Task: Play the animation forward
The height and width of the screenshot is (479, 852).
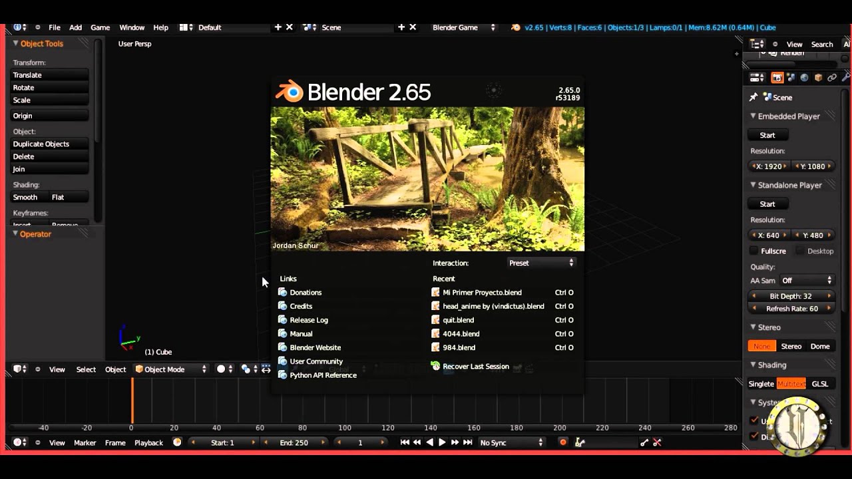Action: (x=442, y=442)
